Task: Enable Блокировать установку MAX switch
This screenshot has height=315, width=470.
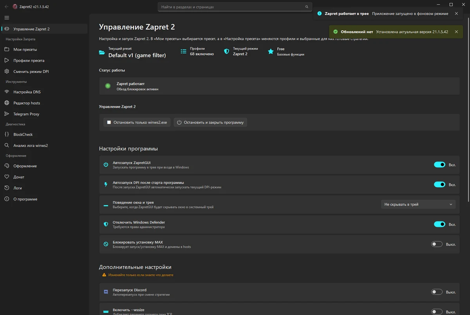Action: [437, 244]
